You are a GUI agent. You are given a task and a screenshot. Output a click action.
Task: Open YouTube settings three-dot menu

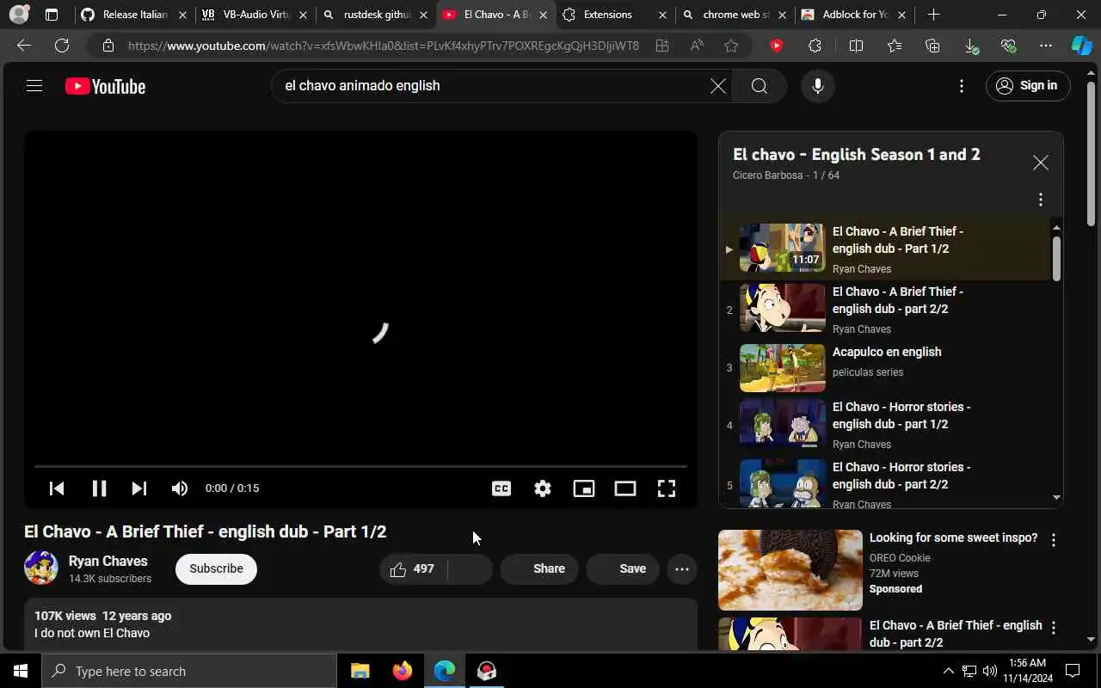click(x=962, y=86)
